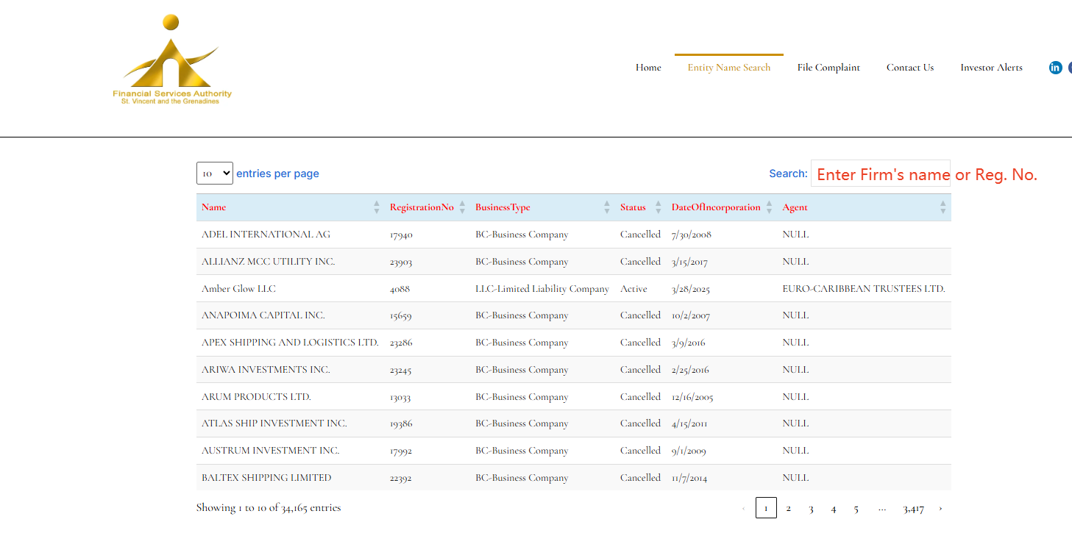Screen dimensions: 1072x547
Task: Open the LinkedIn social icon
Action: tap(1055, 68)
